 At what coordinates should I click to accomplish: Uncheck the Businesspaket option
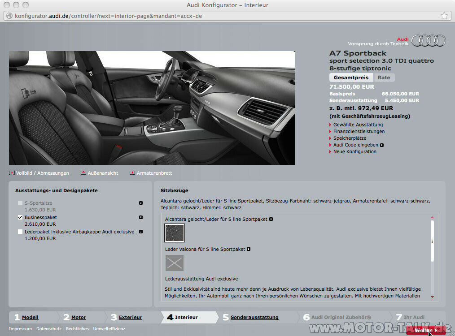[20, 217]
